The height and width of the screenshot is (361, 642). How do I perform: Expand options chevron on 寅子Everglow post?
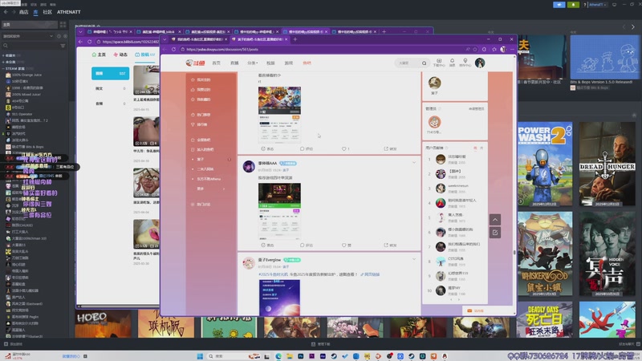(414, 259)
